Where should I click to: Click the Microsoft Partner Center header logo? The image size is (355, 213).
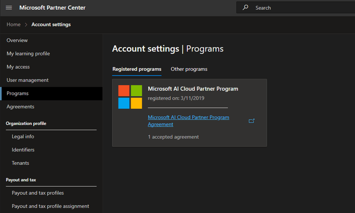pyautogui.click(x=52, y=7)
